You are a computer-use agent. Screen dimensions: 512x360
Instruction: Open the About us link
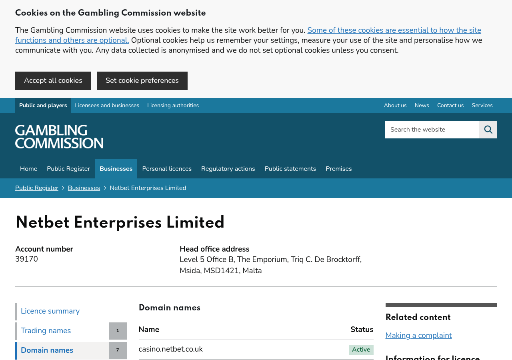point(395,106)
